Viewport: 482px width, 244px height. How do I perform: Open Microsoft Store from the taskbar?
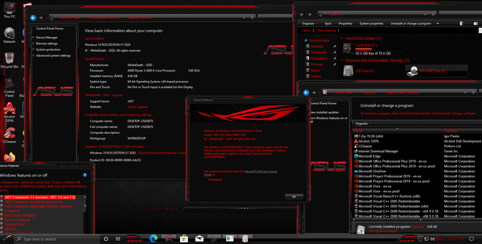184,238
